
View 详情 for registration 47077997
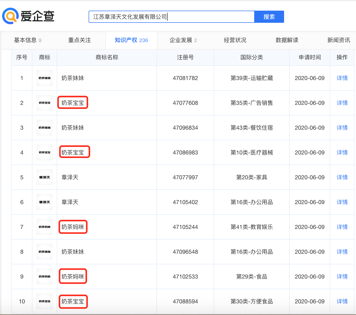point(342,177)
